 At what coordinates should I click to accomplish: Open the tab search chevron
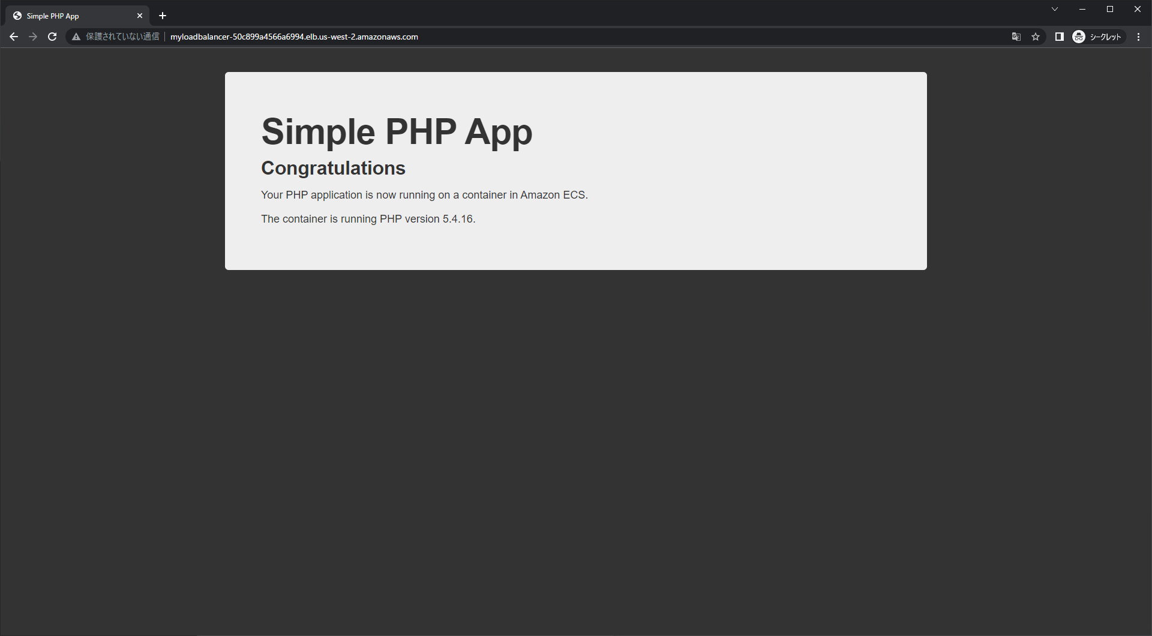point(1055,9)
